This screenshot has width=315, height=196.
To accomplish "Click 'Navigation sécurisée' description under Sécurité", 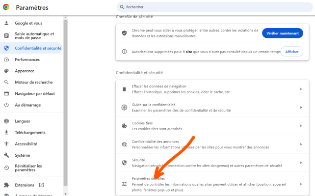I will pos(207,166).
